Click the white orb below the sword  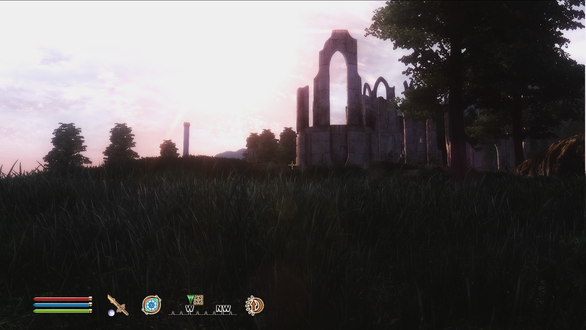pos(111,313)
